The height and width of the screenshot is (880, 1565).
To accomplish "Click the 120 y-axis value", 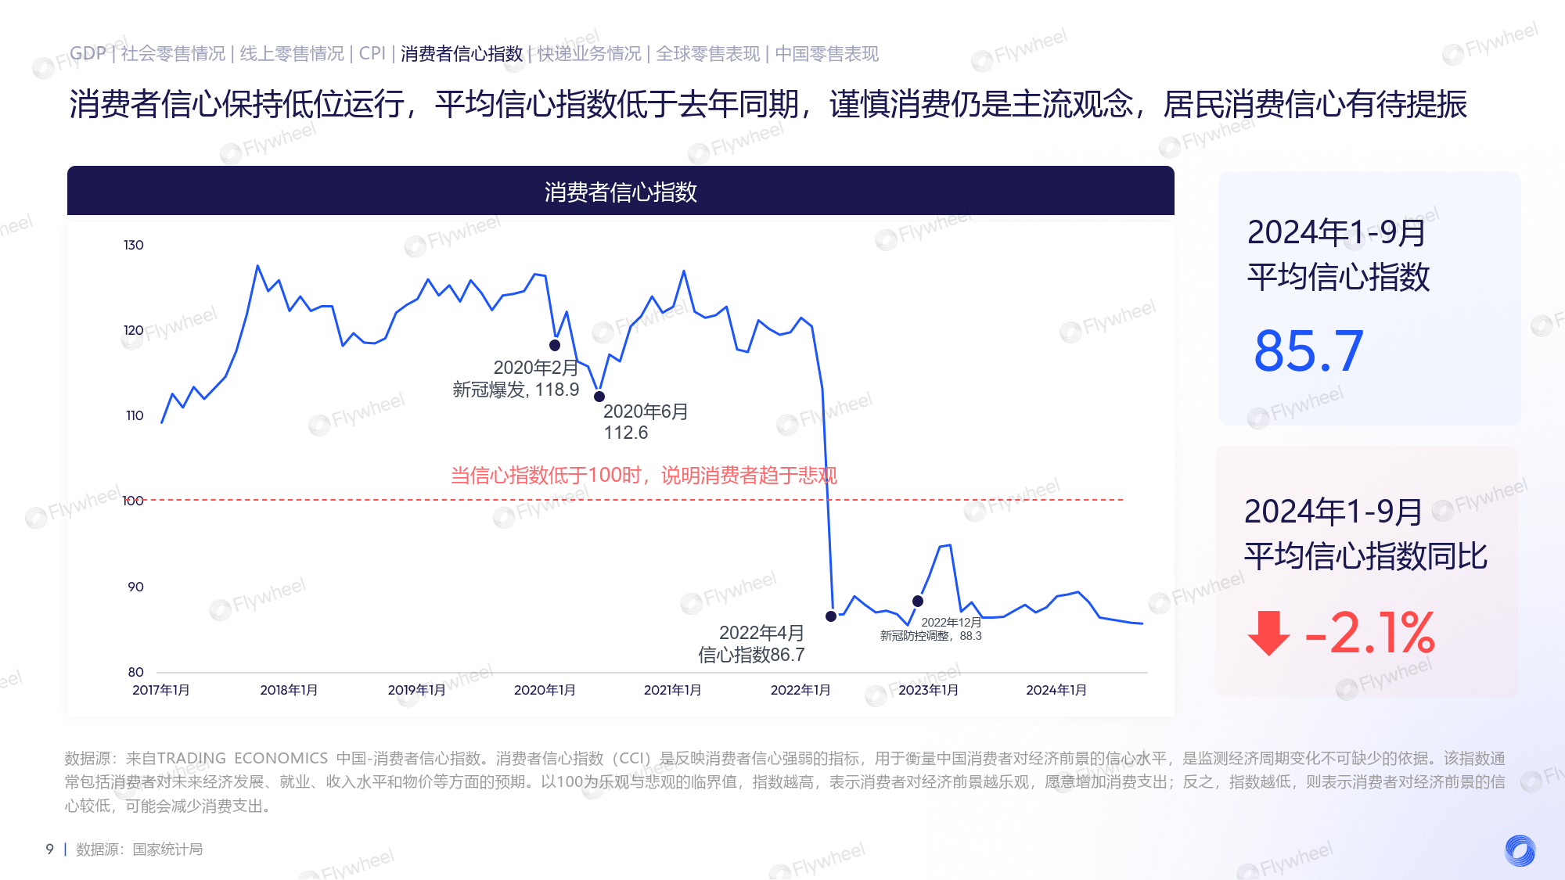I will (134, 330).
